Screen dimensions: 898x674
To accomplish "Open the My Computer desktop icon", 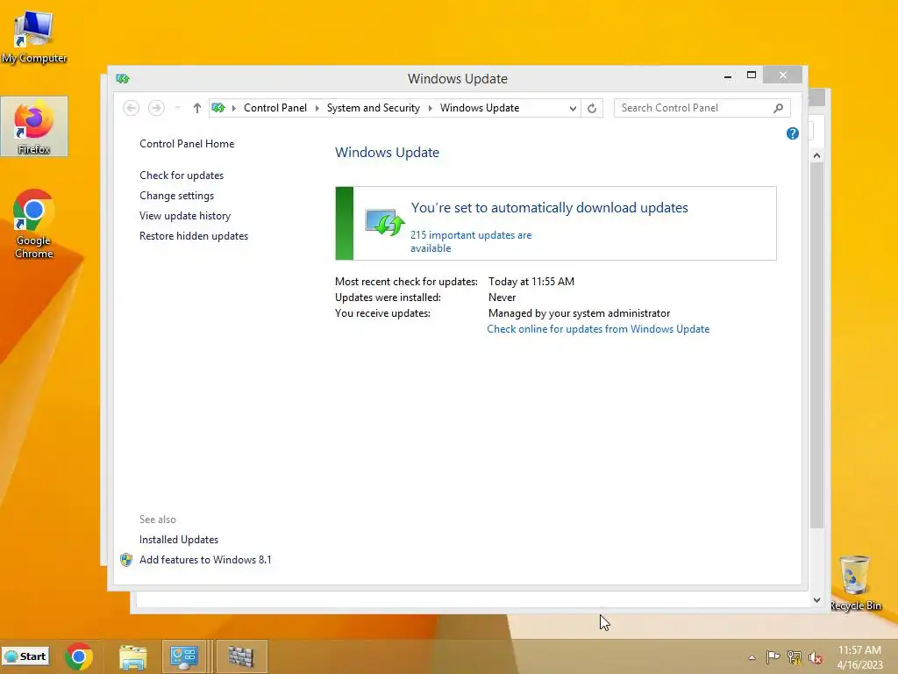I will point(34,35).
